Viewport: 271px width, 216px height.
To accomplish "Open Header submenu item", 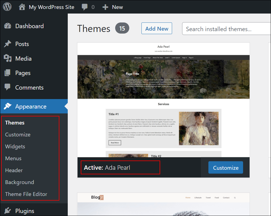I will (14, 170).
